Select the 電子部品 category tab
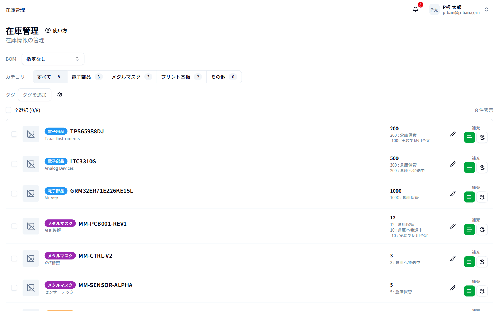Screen dimensions: 499x311 pyautogui.click(x=87, y=77)
